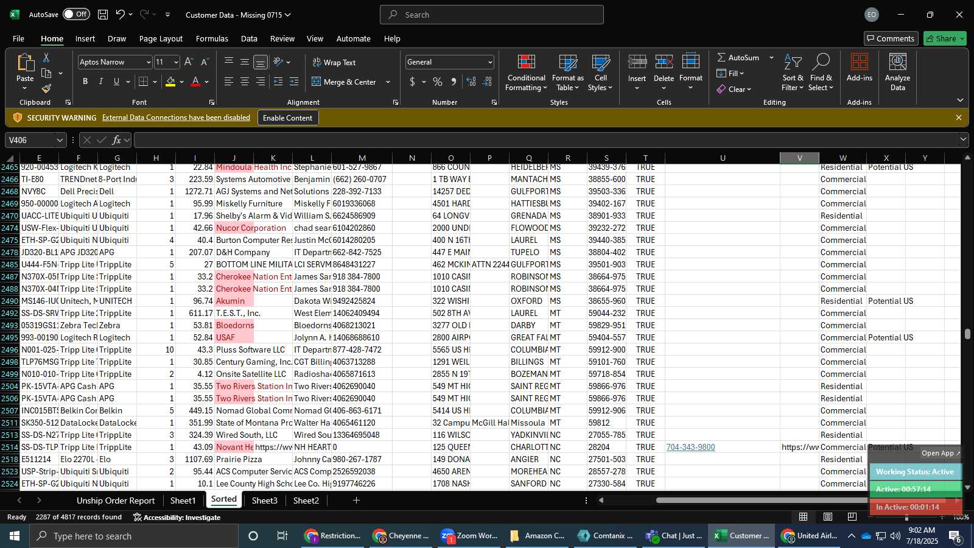Open Format as Table gallery
Viewport: 974px width, 548px height.
[567, 73]
